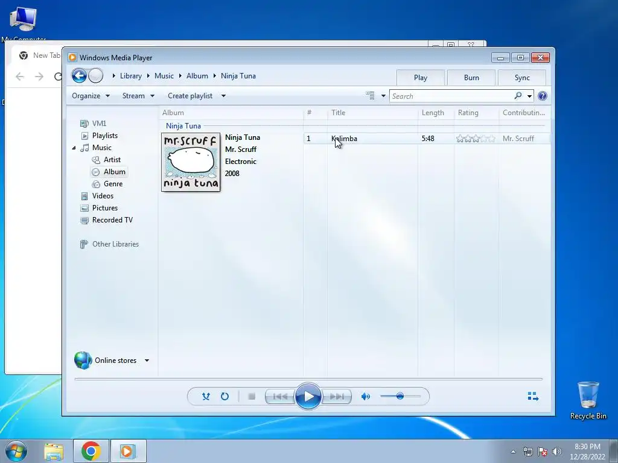
Task: Click Album in the breadcrumb
Action: click(197, 76)
